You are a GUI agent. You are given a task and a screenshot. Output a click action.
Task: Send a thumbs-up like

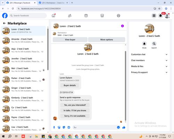coord(124,128)
